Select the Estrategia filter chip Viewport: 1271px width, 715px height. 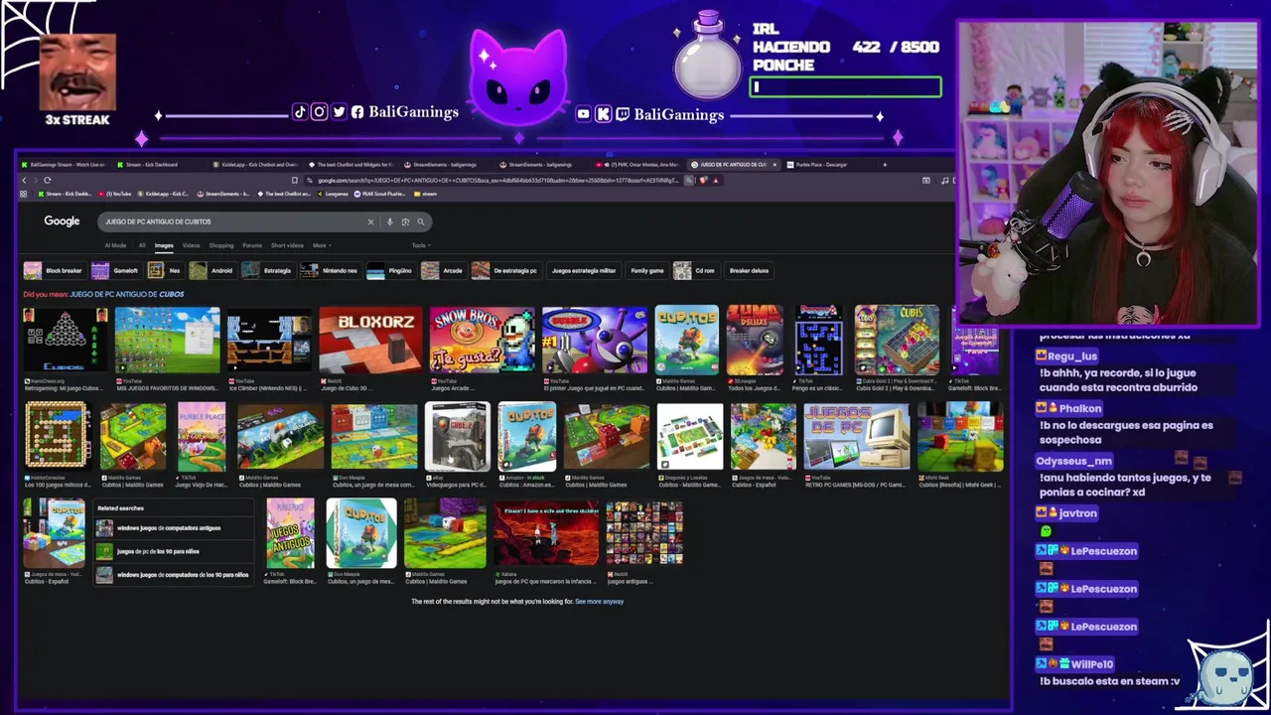click(268, 270)
